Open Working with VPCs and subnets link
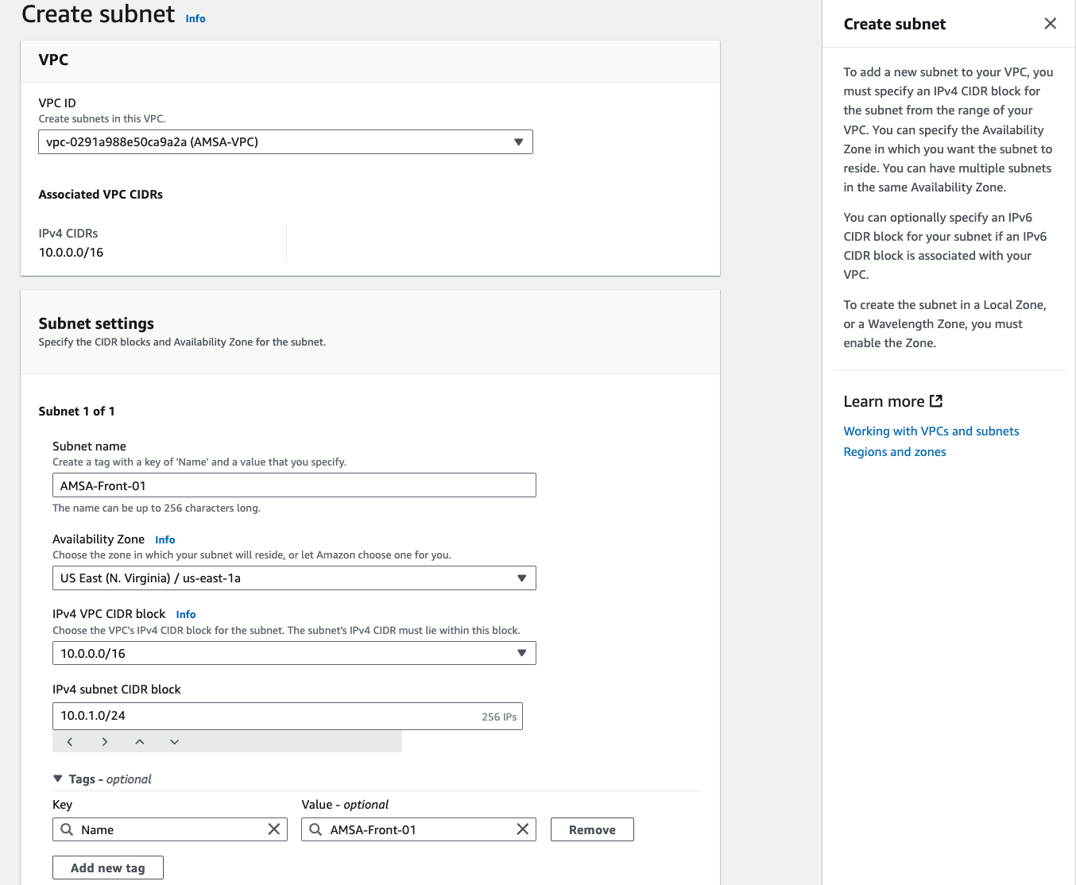1076x885 pixels. 931,431
